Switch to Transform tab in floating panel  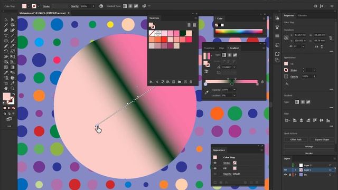point(209,48)
